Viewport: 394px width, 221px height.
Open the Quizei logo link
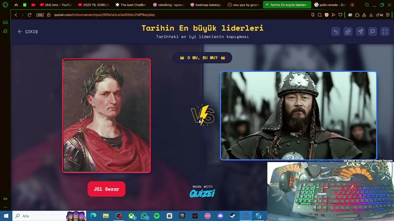tap(202, 193)
